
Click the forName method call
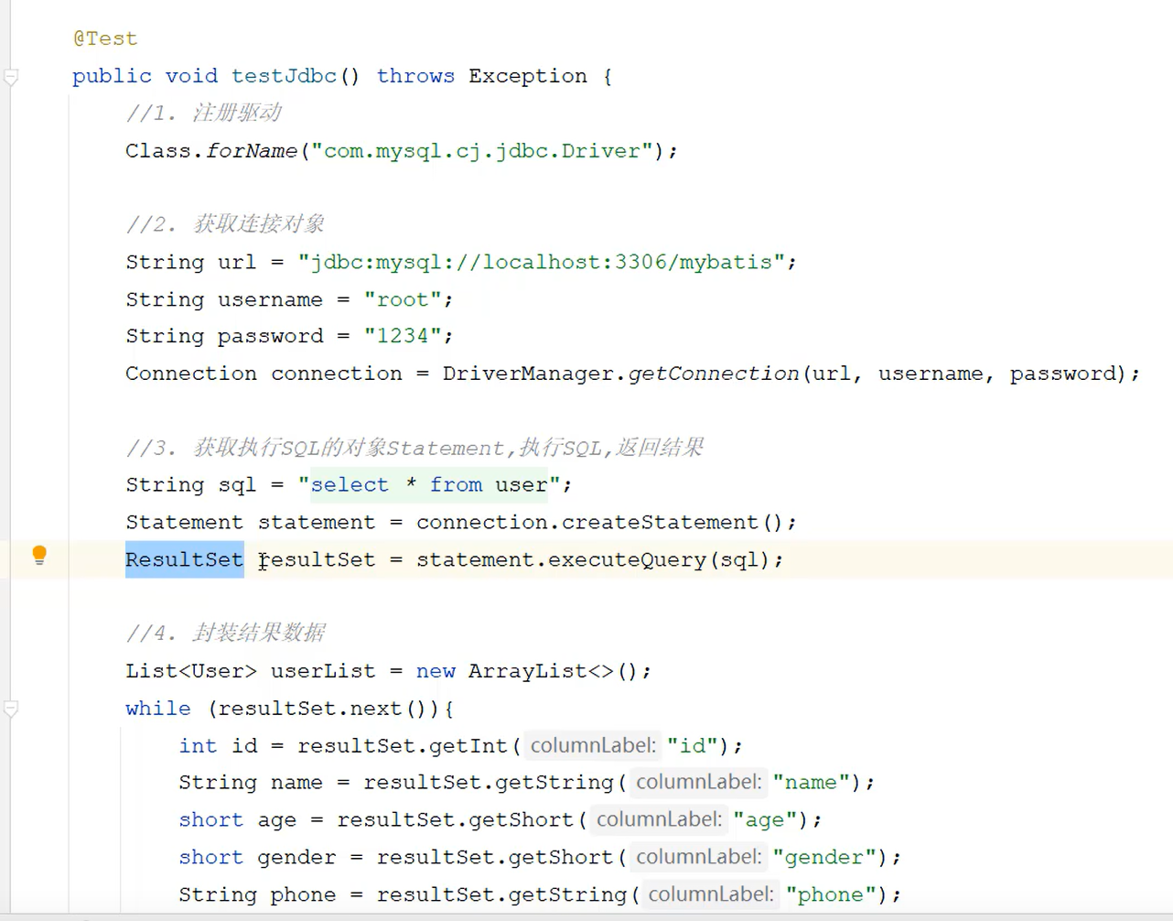click(252, 150)
